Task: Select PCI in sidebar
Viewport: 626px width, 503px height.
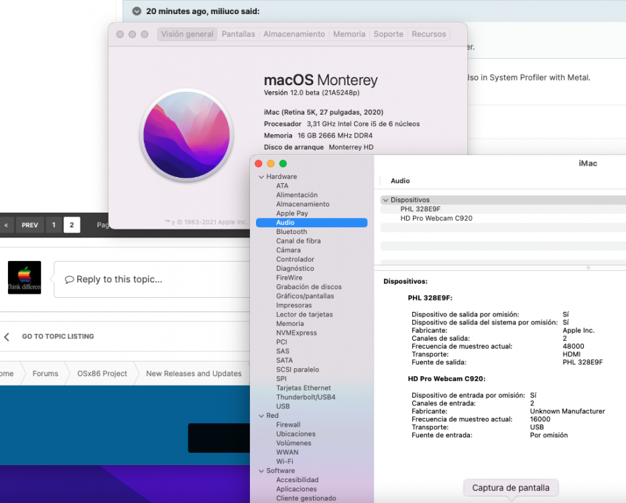Action: (x=281, y=342)
